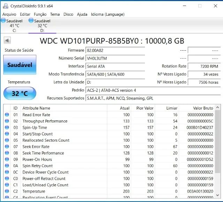Select the Throughput Performance row text
The height and width of the screenshot is (202, 223).
click(45, 121)
